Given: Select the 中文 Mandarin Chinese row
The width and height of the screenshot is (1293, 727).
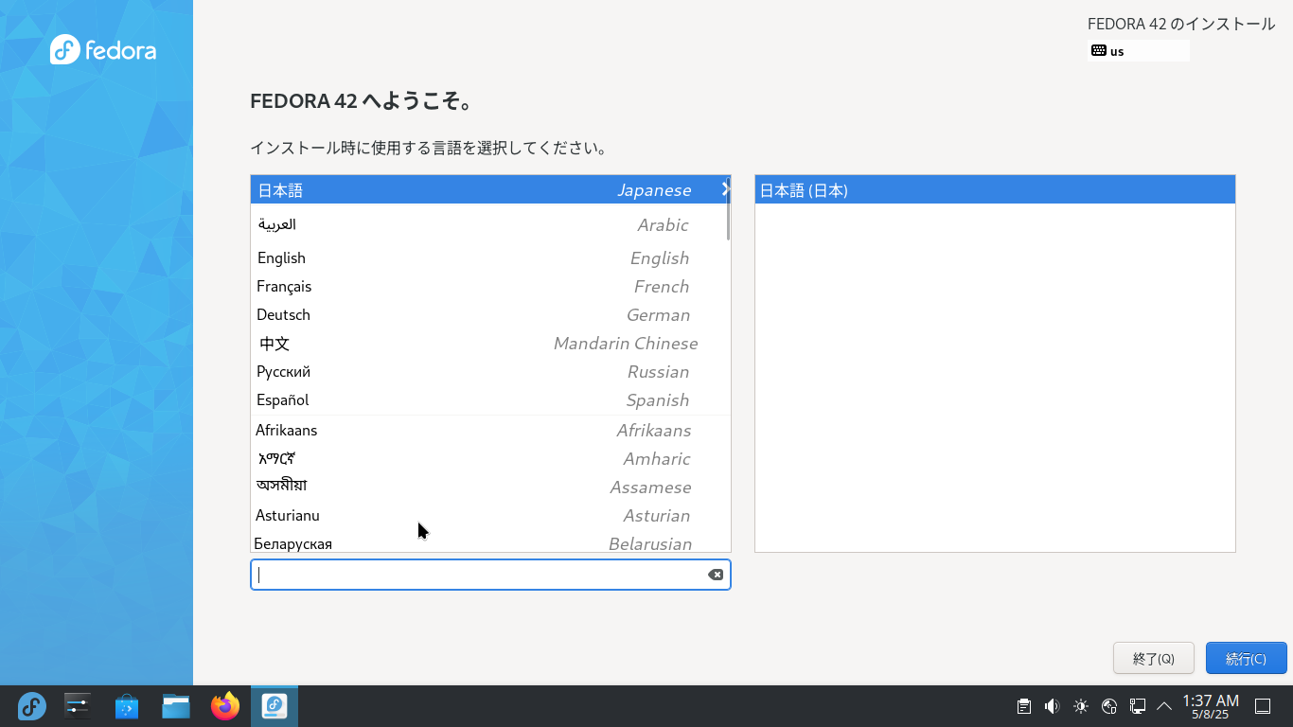Looking at the screenshot, I should pyautogui.click(x=490, y=343).
